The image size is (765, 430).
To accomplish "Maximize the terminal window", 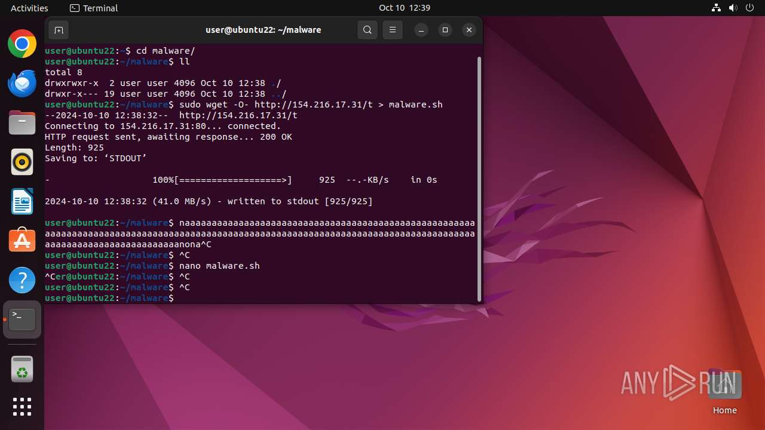I will tap(445, 30).
